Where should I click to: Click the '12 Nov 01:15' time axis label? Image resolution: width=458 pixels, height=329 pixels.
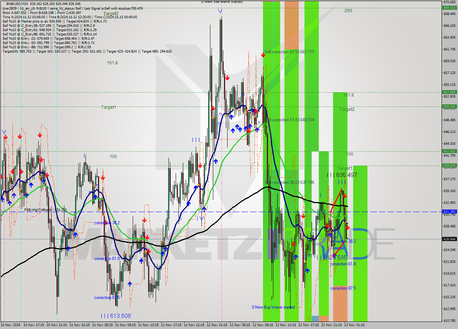[217, 325]
